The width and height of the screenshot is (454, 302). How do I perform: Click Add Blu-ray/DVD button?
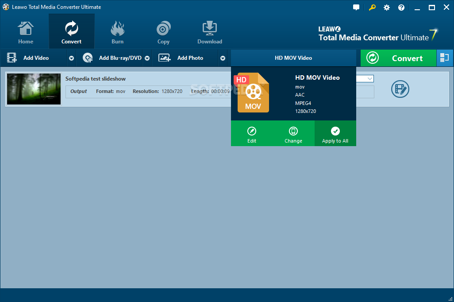[x=110, y=58]
